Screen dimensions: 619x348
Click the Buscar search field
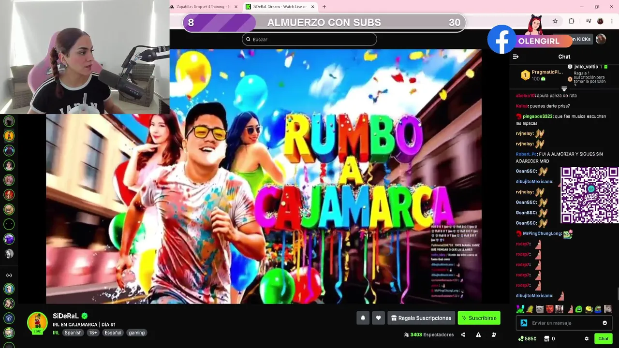coord(309,39)
